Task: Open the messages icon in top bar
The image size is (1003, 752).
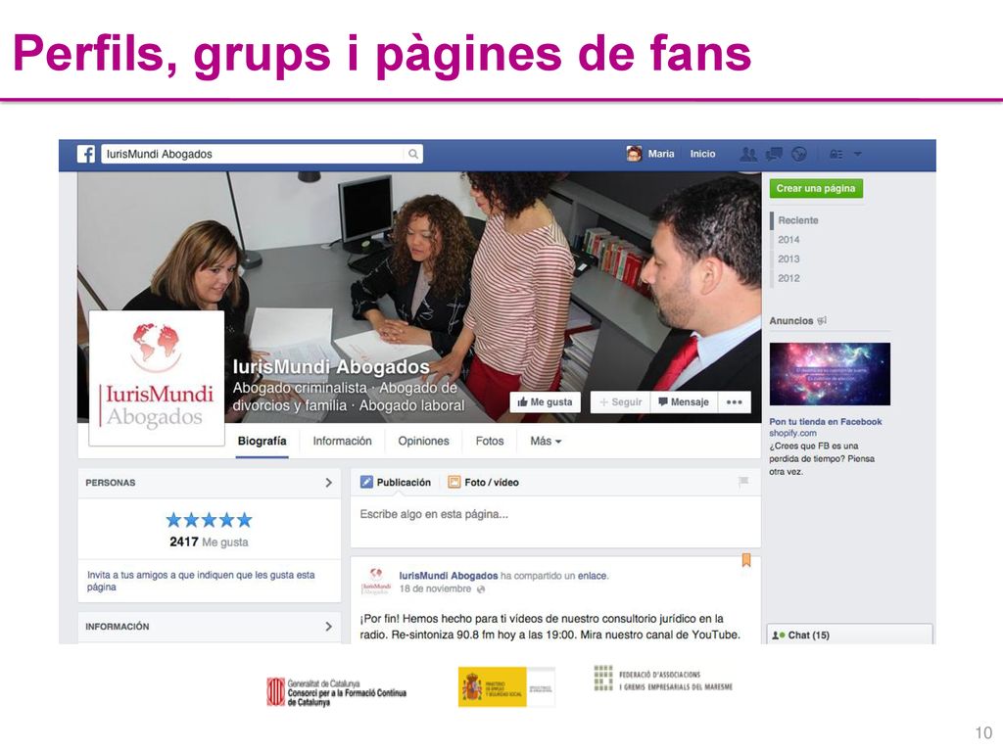Action: click(x=774, y=154)
